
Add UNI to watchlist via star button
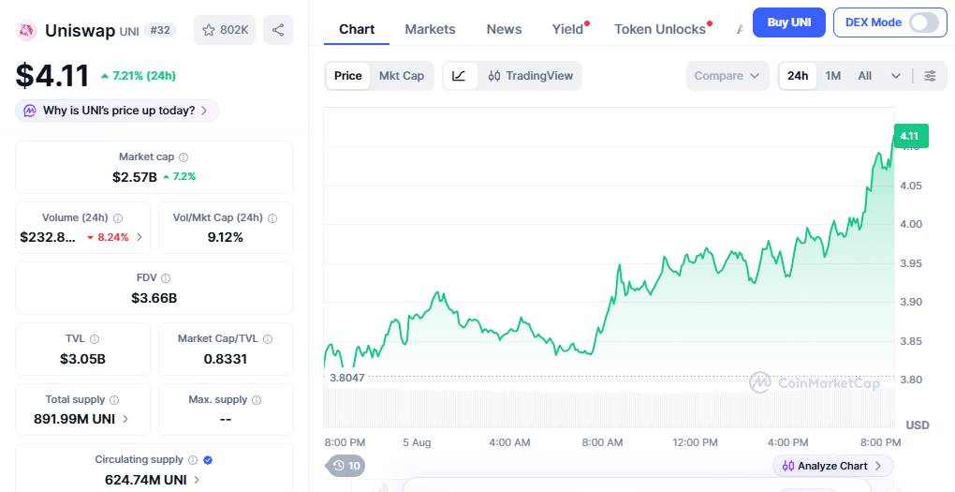pyautogui.click(x=225, y=30)
